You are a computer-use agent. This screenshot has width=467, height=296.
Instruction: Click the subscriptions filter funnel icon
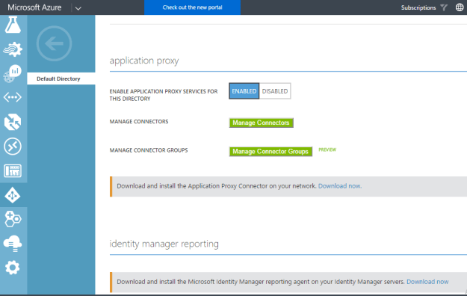(444, 7)
